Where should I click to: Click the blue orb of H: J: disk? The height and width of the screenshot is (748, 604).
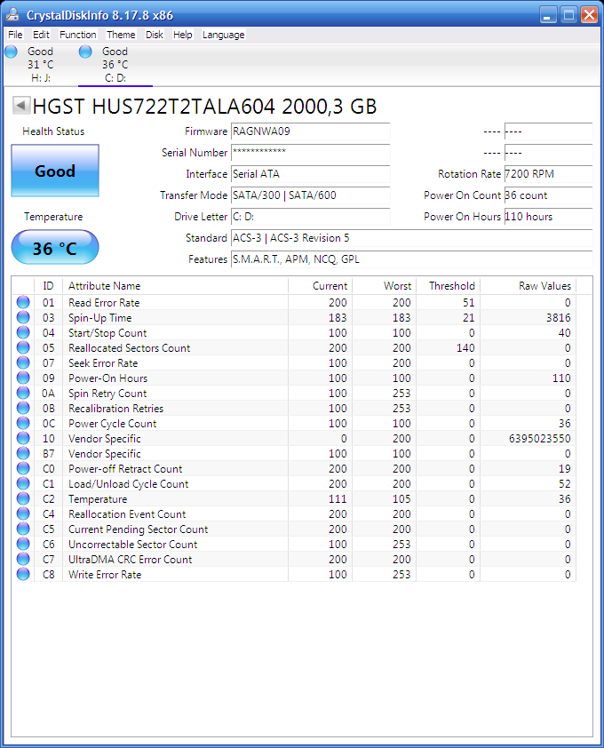coord(11,52)
